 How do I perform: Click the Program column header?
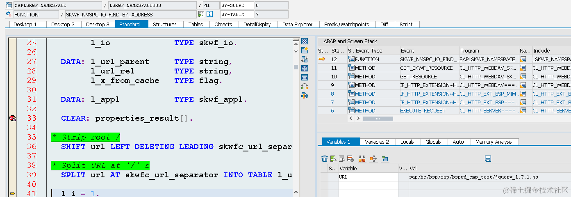(x=489, y=51)
